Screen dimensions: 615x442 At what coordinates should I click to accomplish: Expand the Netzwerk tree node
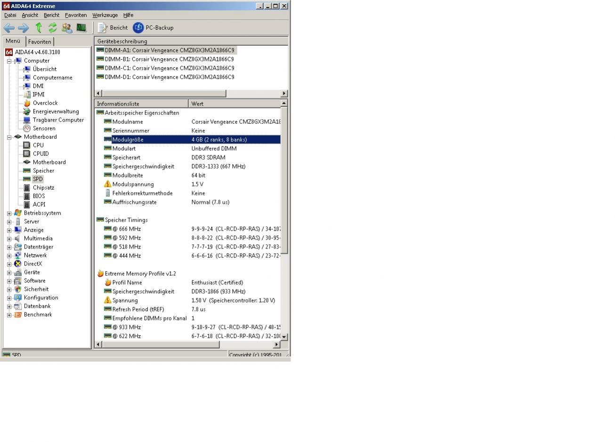(x=9, y=256)
